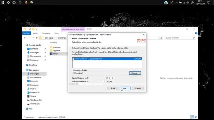Open WINRE (D:) drive
Viewport: 214px width, 120px height.
[35, 104]
